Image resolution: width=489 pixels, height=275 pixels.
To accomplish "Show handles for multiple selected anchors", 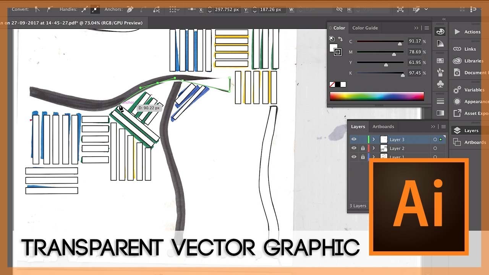I will [x=85, y=9].
